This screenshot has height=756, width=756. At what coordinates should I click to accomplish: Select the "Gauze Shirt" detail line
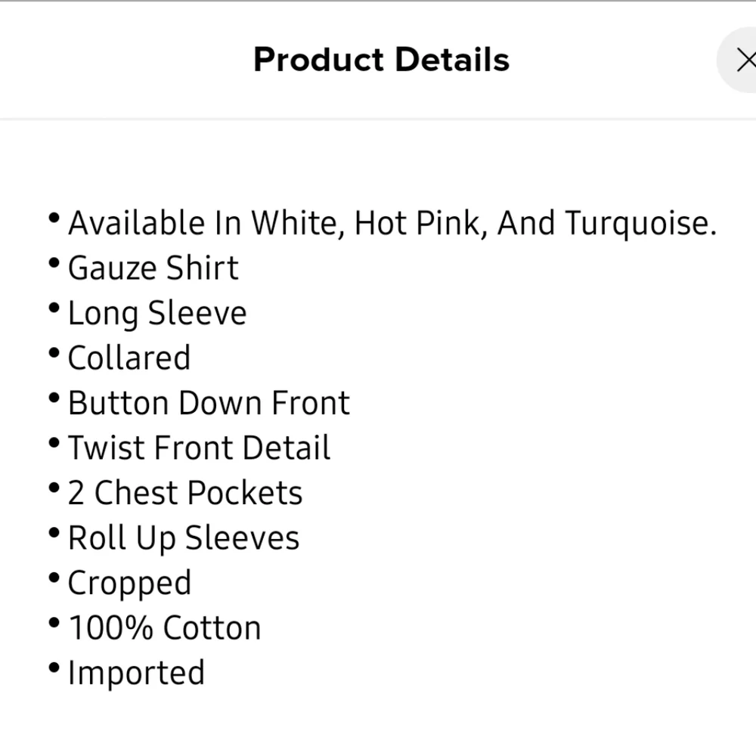153,268
